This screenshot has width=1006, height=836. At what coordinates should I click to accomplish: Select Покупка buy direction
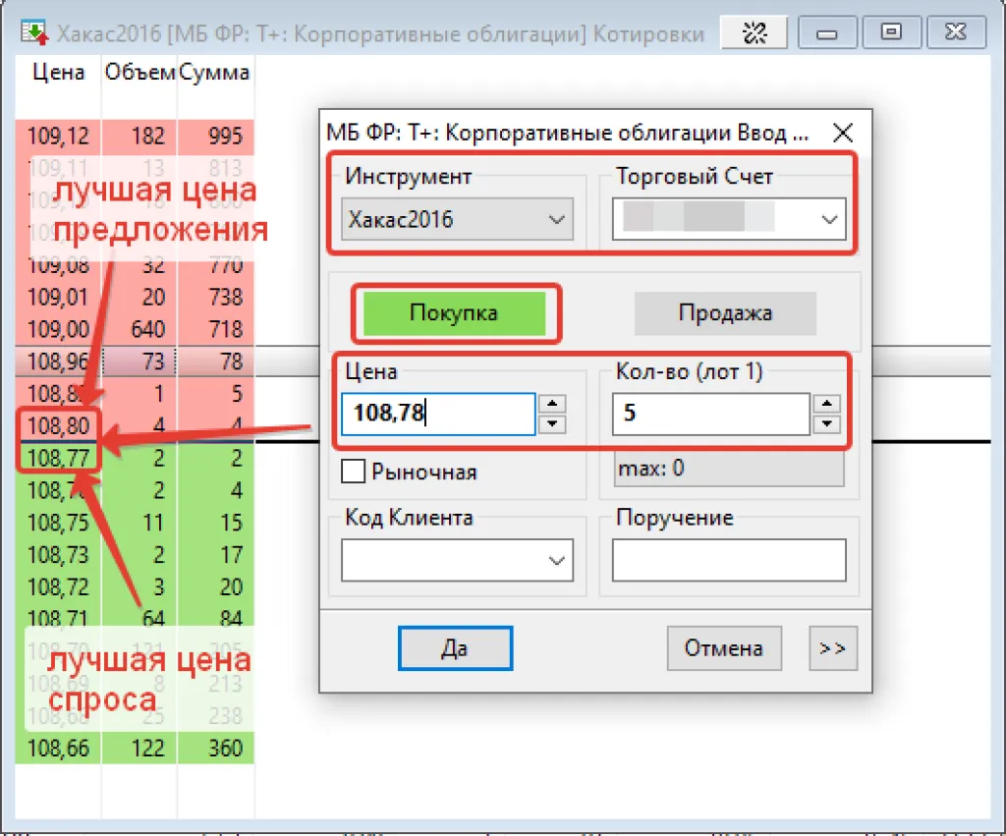click(x=453, y=313)
